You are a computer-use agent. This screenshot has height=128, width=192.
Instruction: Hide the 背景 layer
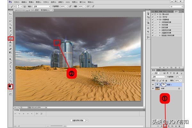pyautogui.click(x=153, y=88)
